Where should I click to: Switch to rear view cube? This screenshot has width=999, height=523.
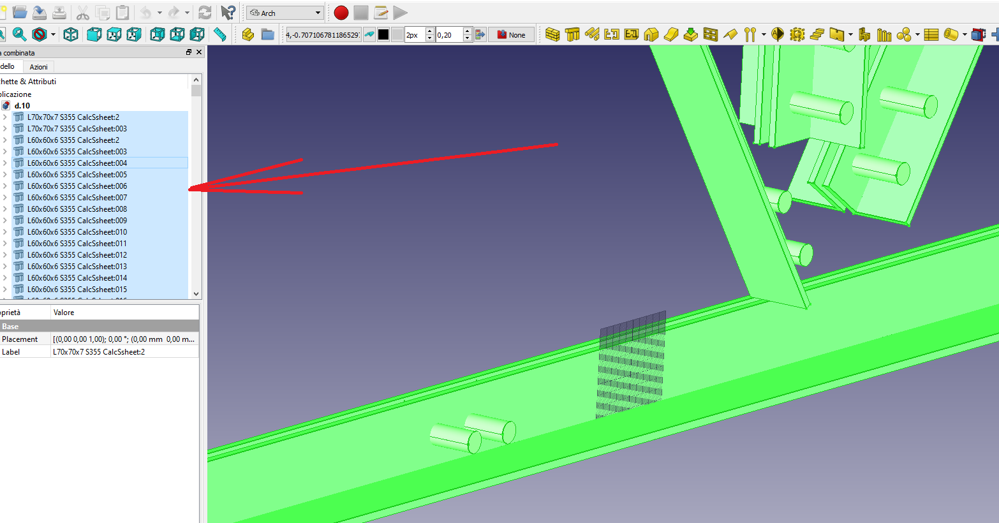158,34
